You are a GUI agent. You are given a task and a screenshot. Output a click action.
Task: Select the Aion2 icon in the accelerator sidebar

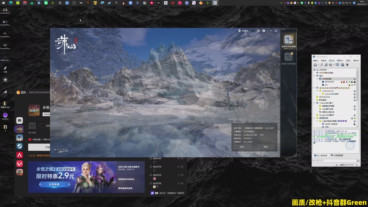point(19,129)
